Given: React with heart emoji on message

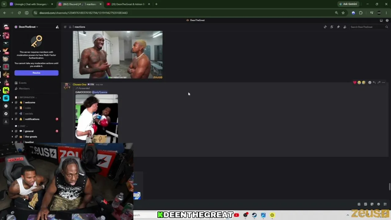Looking at the screenshot, I should coord(355,82).
